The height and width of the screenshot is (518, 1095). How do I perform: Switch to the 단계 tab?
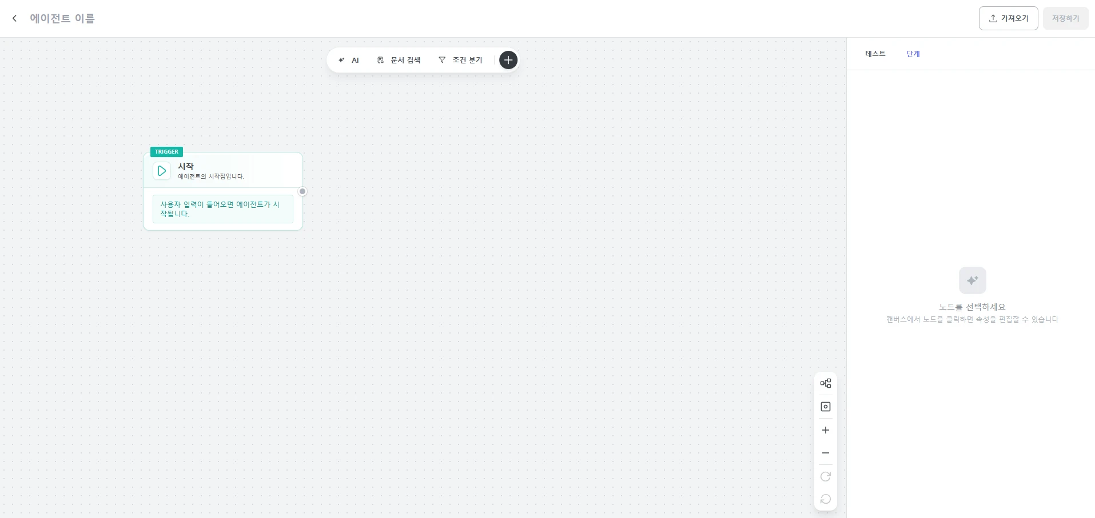pos(913,54)
